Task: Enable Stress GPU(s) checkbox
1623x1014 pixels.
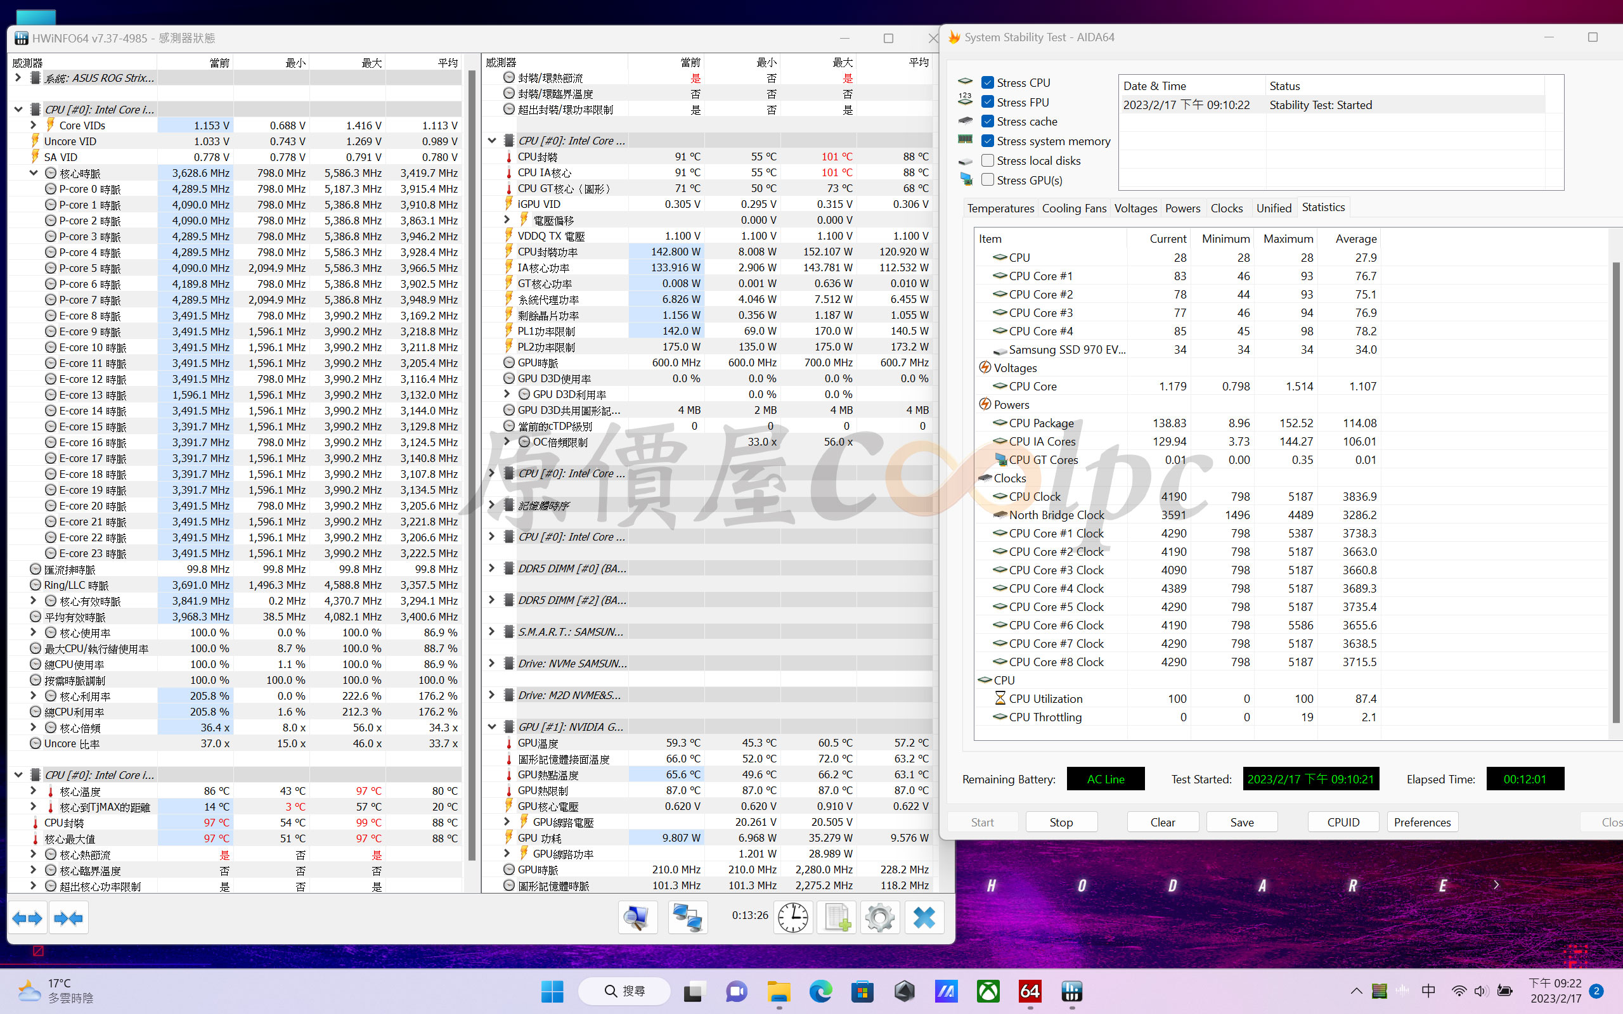Action: tap(987, 180)
